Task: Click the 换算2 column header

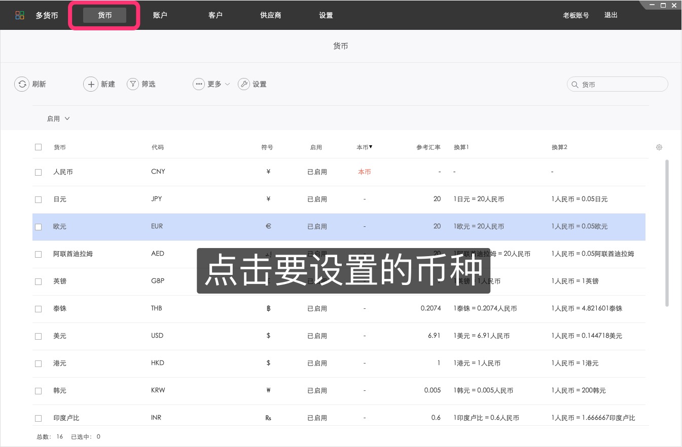Action: pos(559,147)
